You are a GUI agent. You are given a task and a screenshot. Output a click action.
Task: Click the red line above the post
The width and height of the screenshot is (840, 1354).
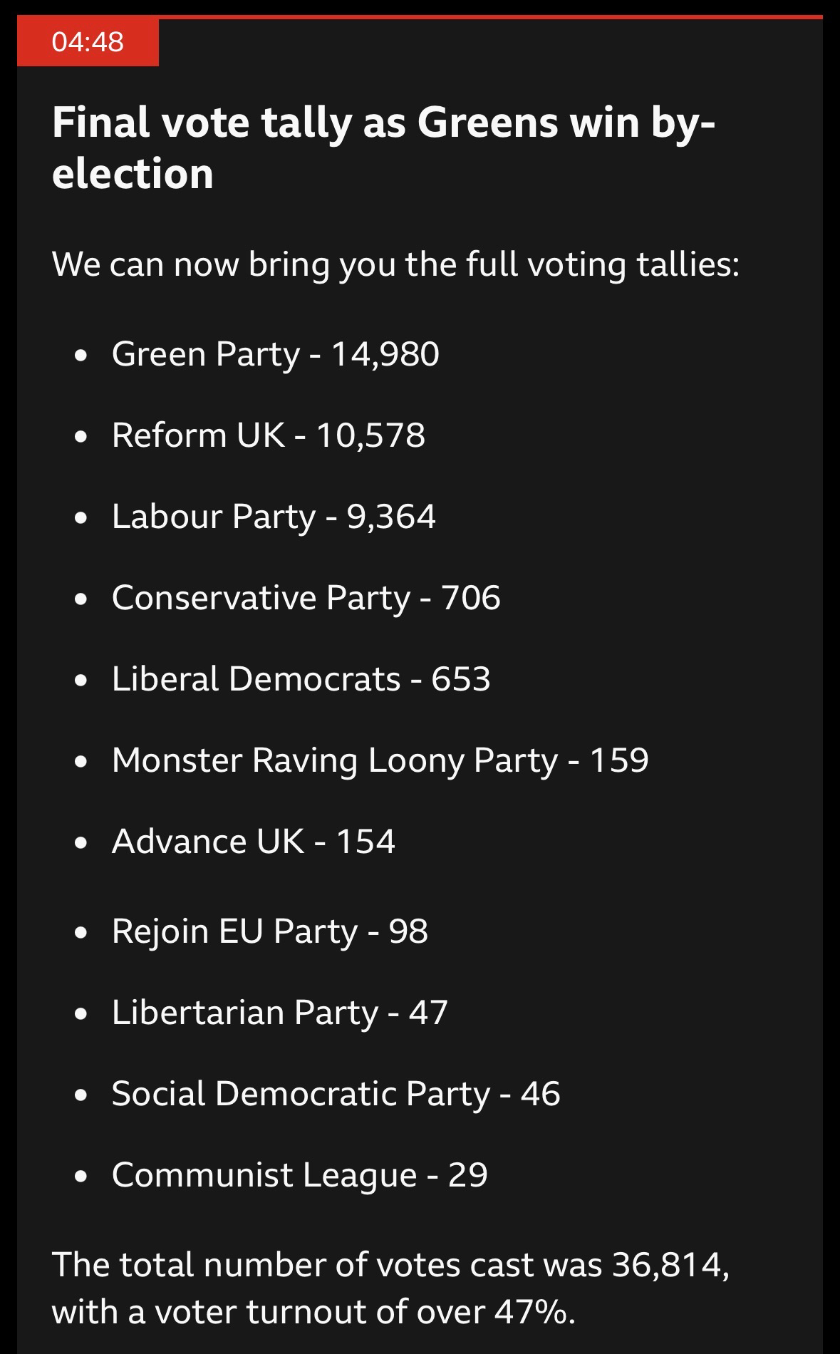pos(490,17)
